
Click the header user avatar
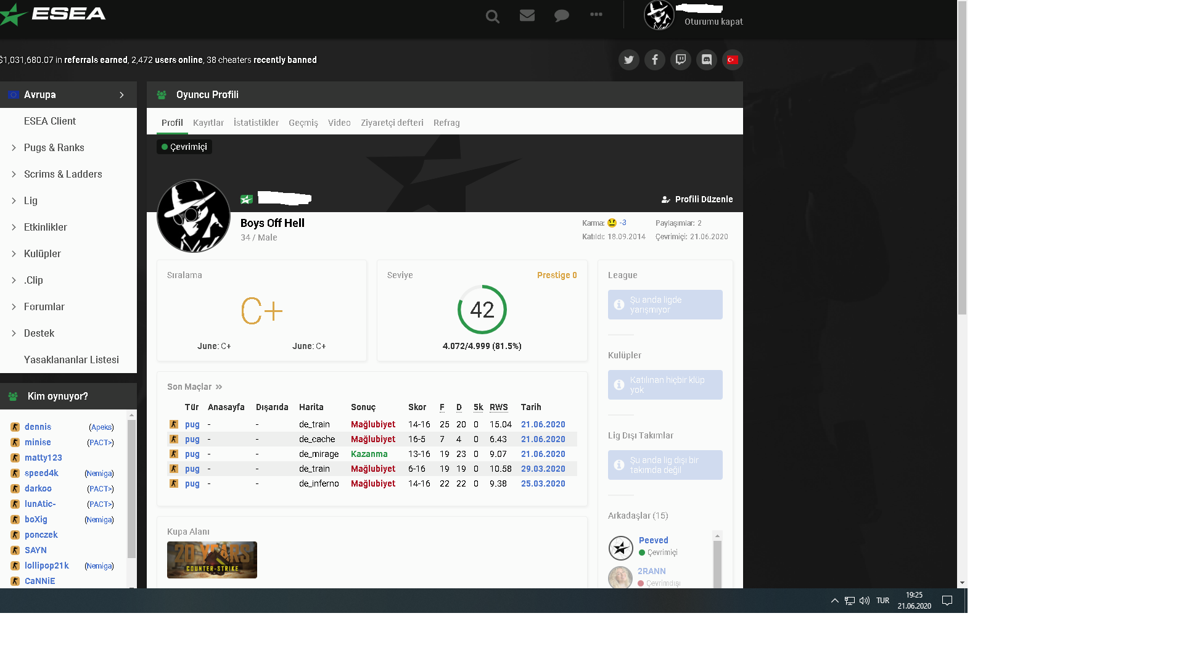tap(659, 15)
